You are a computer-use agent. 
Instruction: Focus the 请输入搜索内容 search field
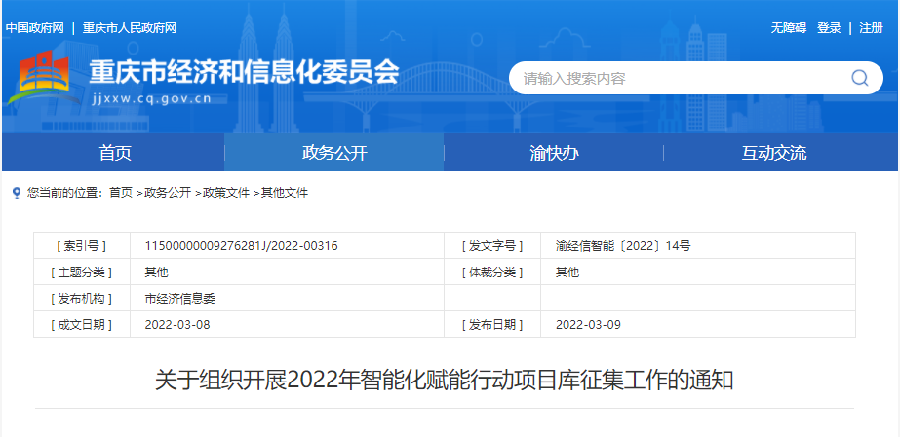coord(678,78)
